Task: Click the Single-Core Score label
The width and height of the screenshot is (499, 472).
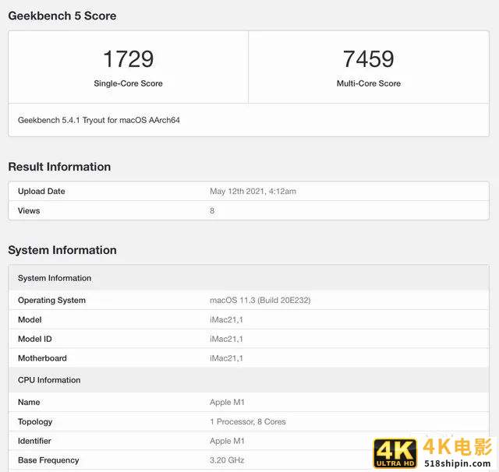Action: (128, 83)
